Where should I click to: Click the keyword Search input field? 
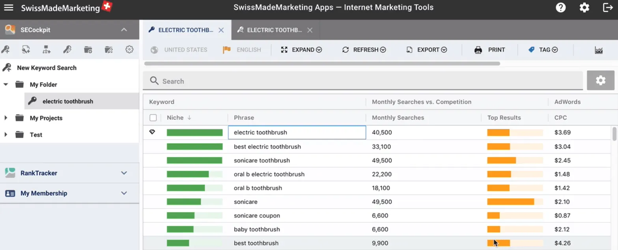click(363, 81)
